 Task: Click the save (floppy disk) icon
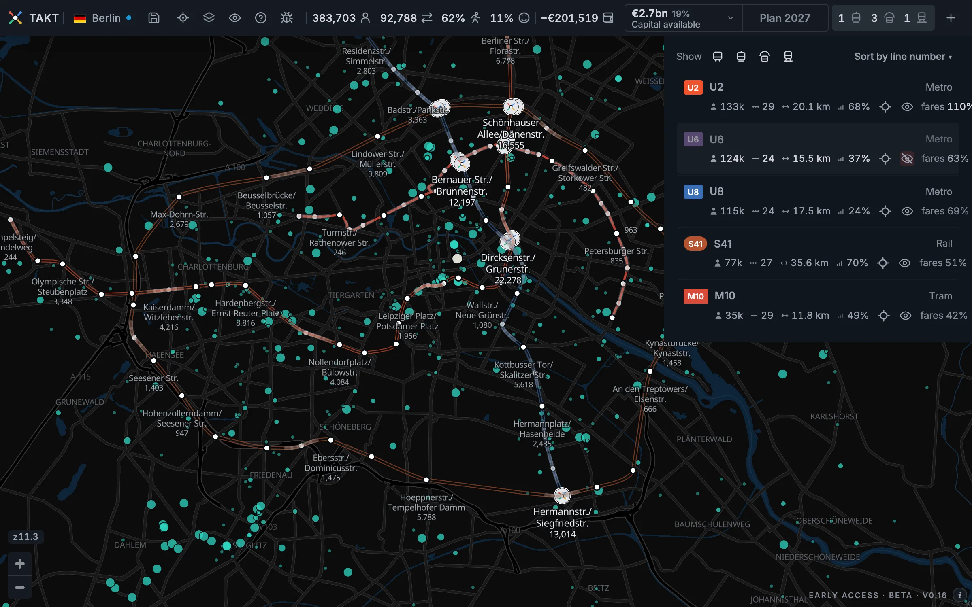[154, 18]
